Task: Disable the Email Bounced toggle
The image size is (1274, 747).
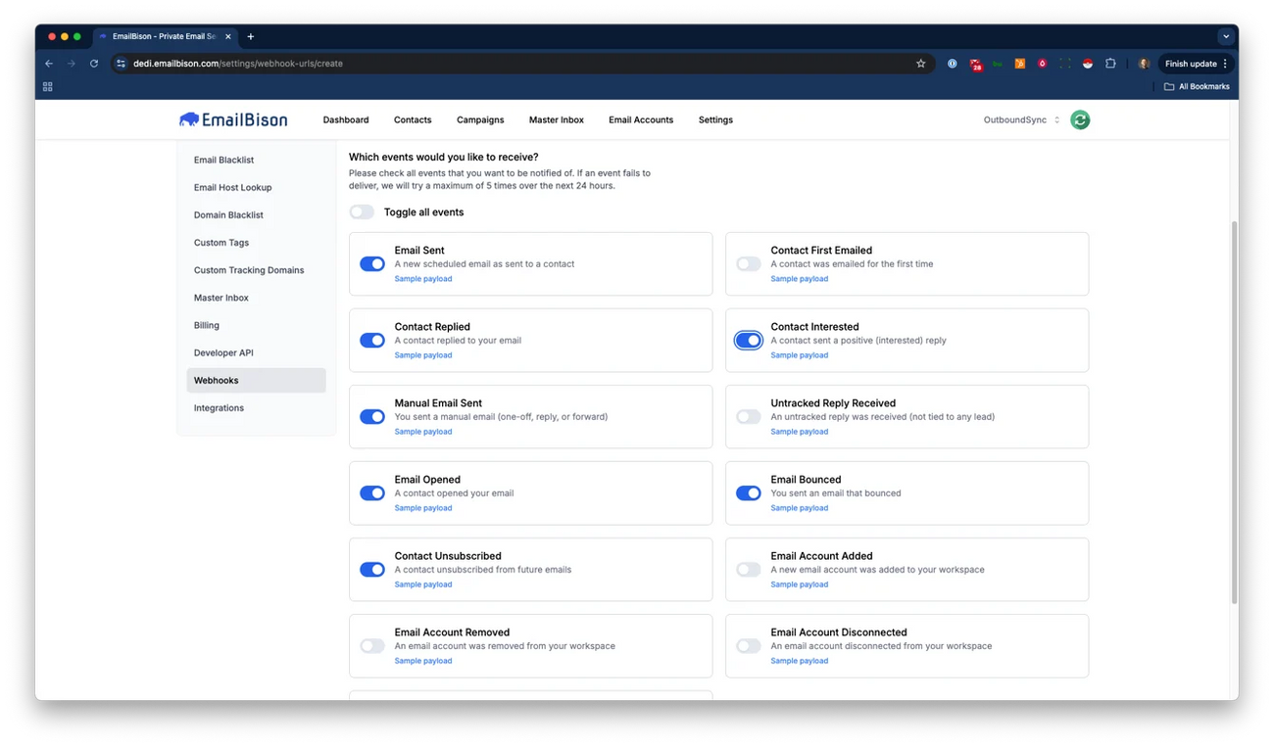Action: 748,493
